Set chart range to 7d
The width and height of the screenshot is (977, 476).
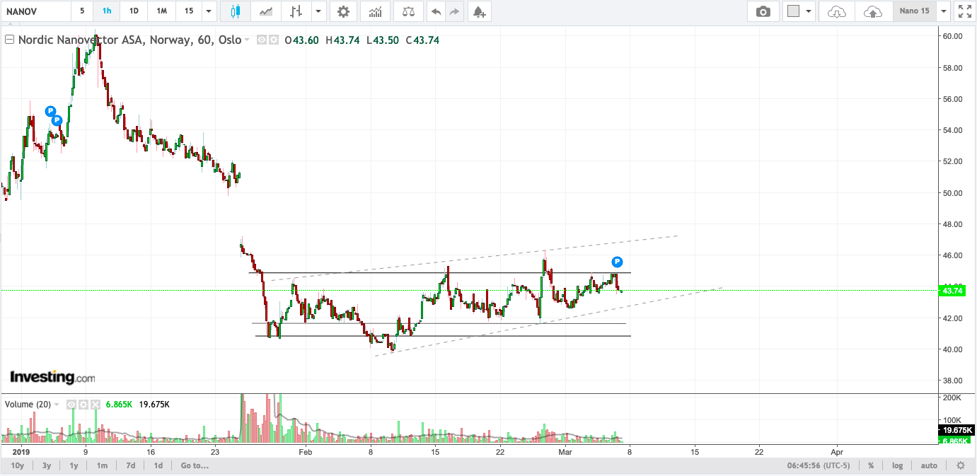tap(131, 465)
